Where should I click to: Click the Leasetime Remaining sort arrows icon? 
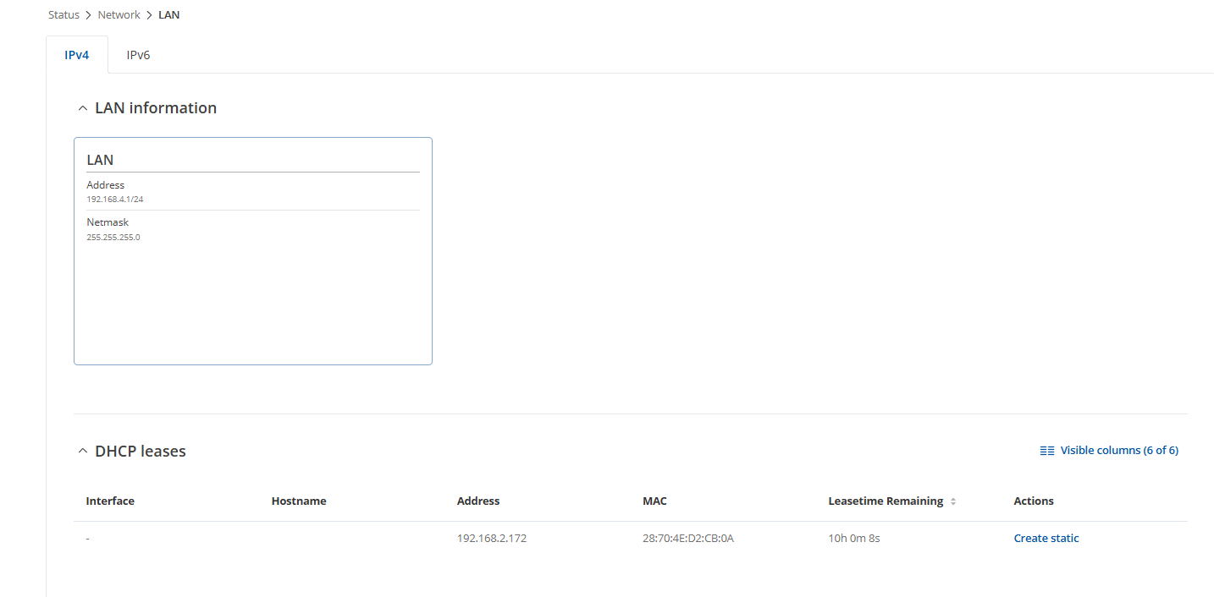tap(953, 501)
